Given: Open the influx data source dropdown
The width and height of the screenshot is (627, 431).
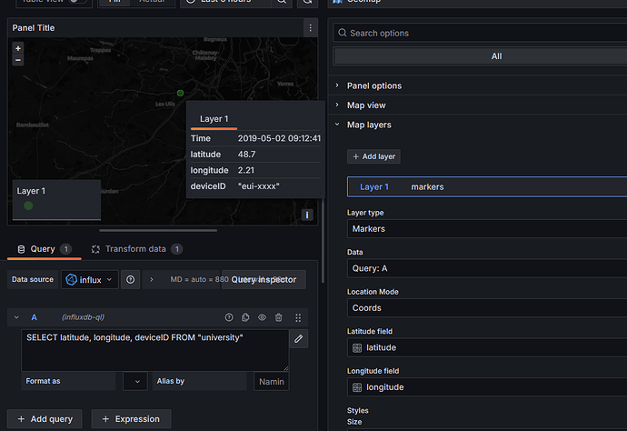Looking at the screenshot, I should (x=90, y=279).
